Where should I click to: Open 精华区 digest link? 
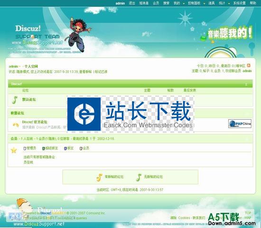[241, 66]
